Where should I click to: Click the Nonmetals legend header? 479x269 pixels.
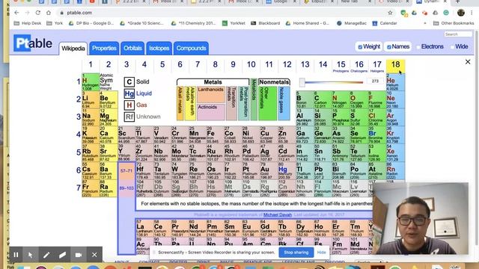point(274,82)
